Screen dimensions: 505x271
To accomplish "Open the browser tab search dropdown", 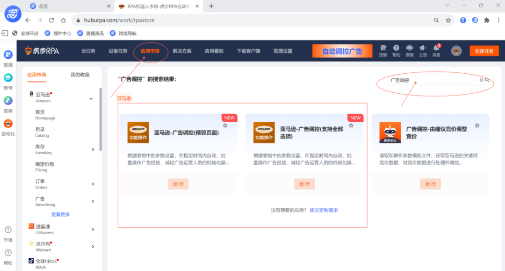I will [x=447, y=6].
